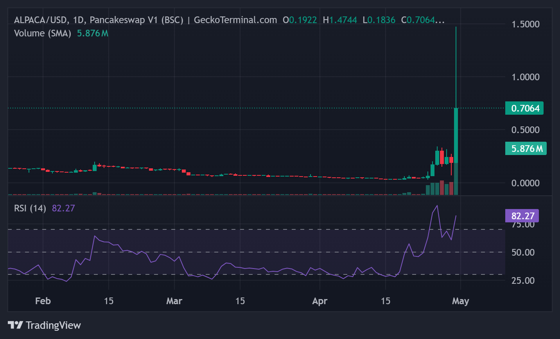Click the 25.00 RSI axis label
The width and height of the screenshot is (560, 339).
click(523, 281)
